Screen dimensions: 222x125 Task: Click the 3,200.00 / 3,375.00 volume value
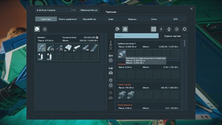(x=169, y=47)
